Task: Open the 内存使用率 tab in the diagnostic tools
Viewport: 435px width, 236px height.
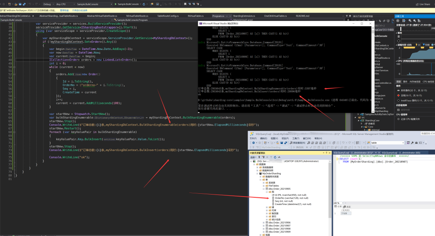Action: [415, 81]
